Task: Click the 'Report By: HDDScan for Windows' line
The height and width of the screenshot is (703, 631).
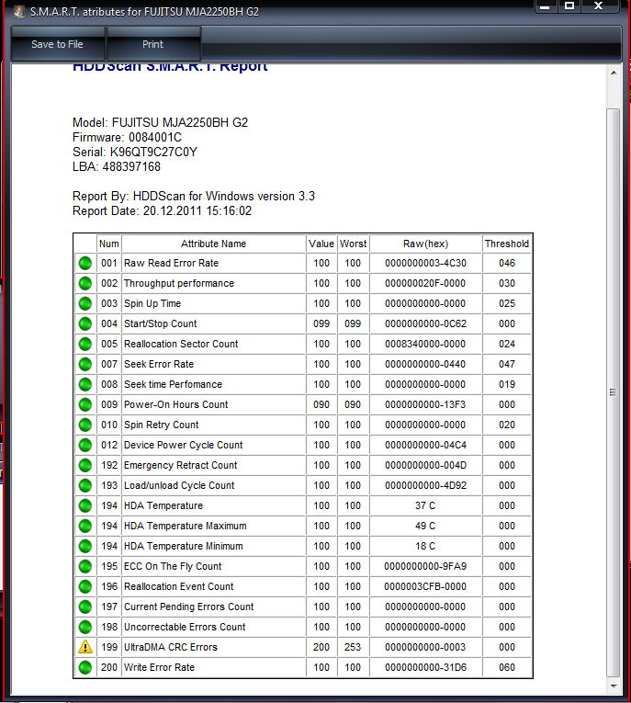Action: click(194, 196)
